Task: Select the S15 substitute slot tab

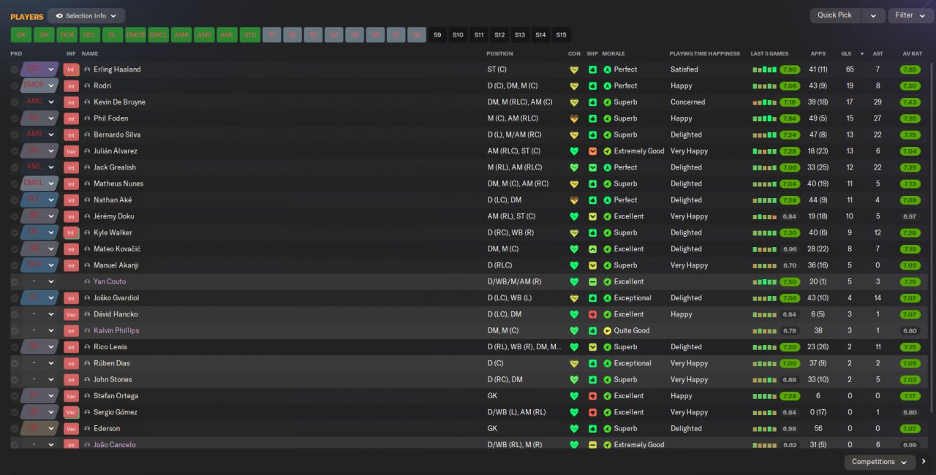Action: click(x=561, y=34)
